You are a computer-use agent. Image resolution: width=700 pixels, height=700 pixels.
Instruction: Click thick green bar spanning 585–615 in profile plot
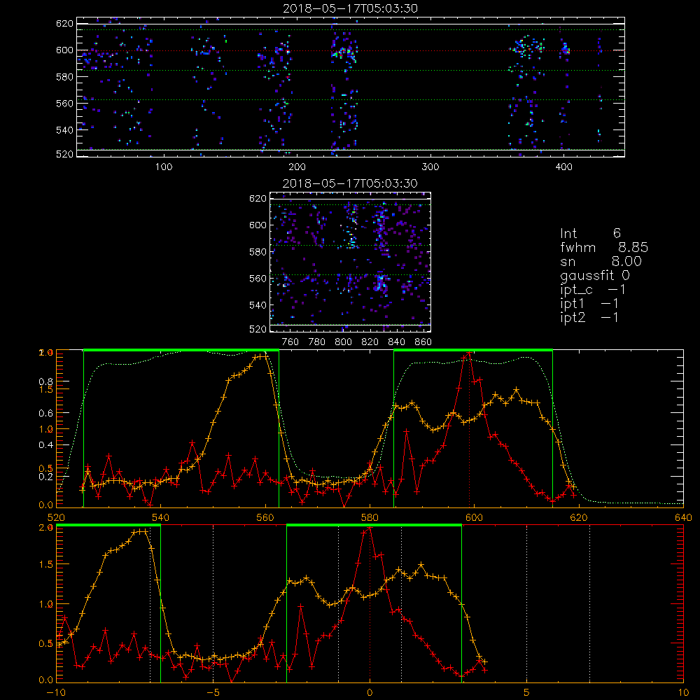pos(473,351)
